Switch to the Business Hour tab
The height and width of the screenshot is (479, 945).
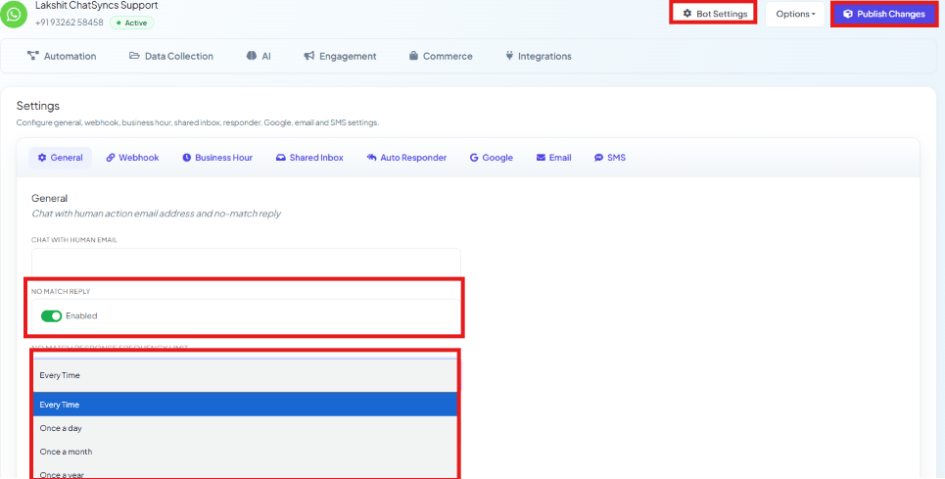coord(217,158)
